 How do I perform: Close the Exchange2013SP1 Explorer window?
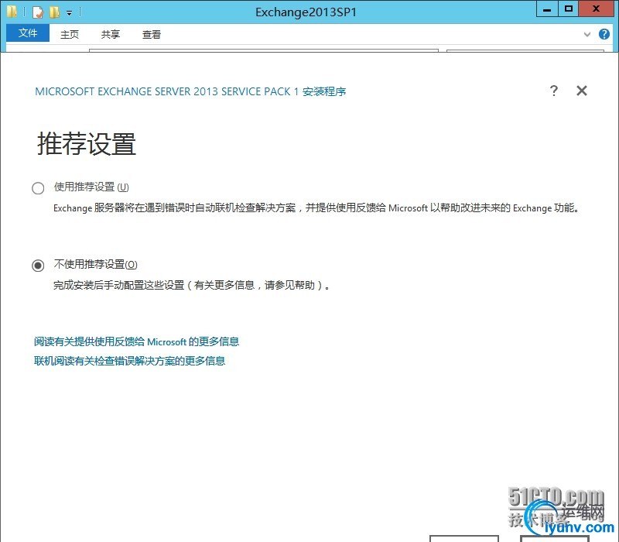point(596,9)
